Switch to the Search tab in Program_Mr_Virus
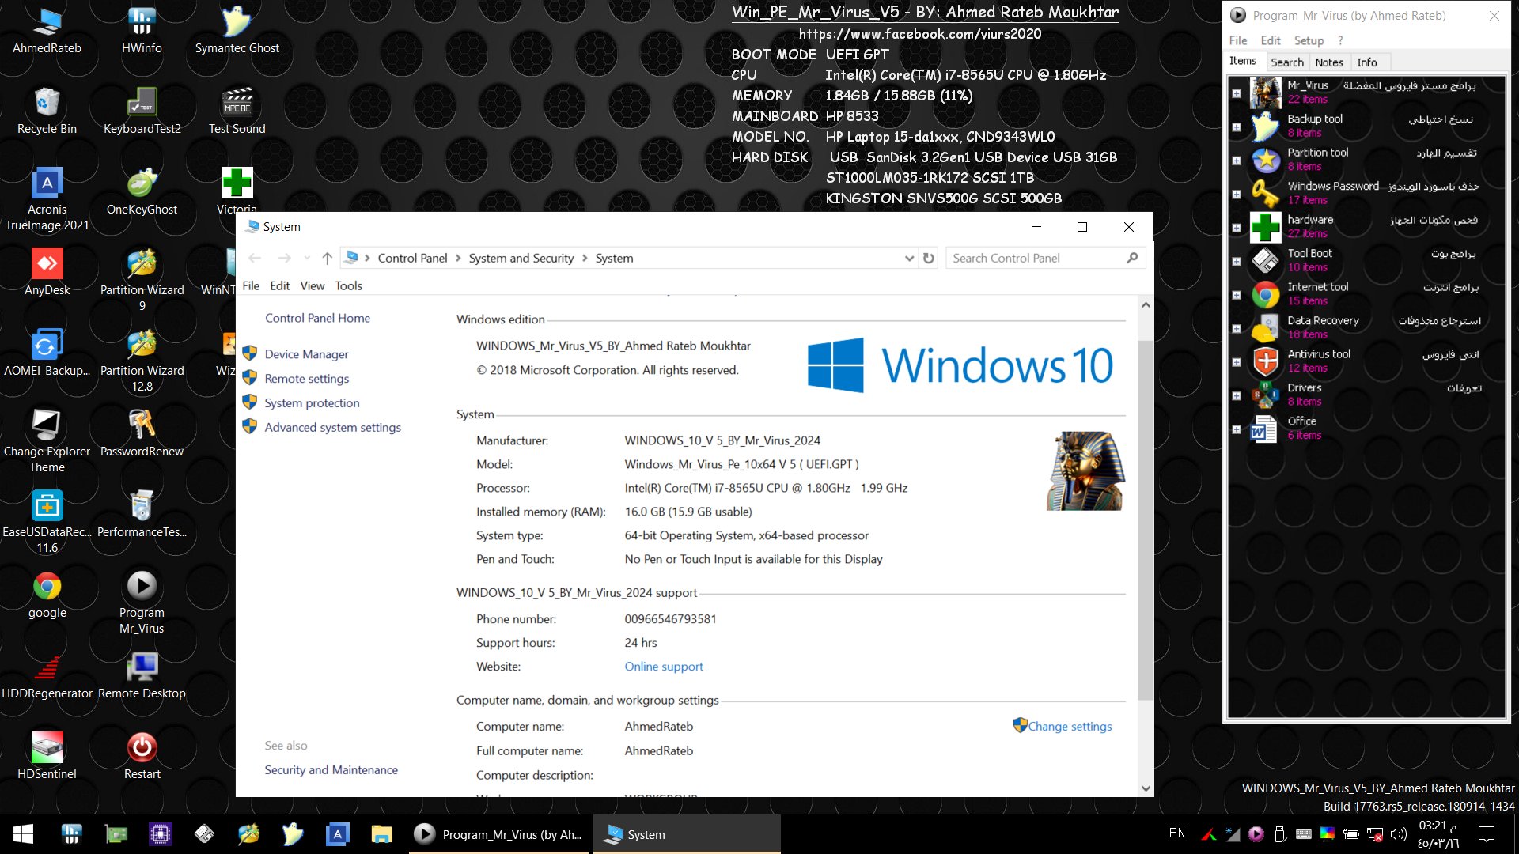The height and width of the screenshot is (854, 1519). click(x=1287, y=62)
